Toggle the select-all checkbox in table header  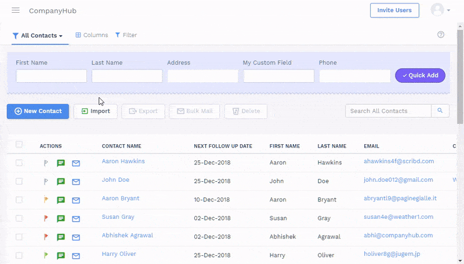point(19,145)
